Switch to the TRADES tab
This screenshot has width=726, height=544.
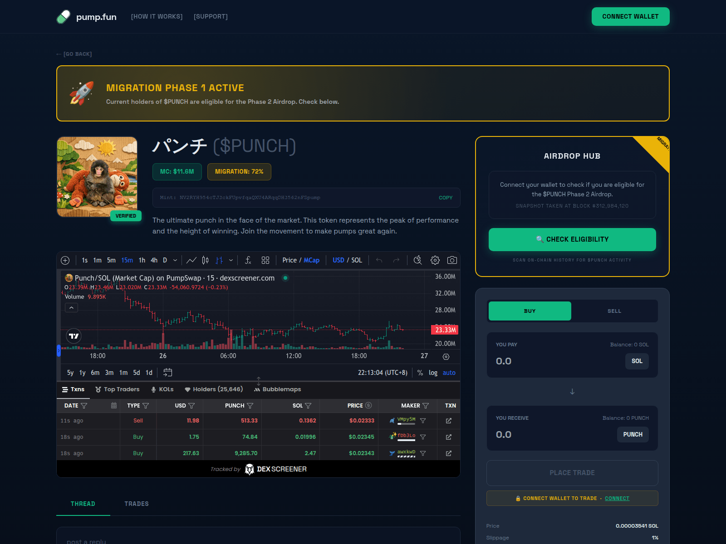tap(137, 504)
